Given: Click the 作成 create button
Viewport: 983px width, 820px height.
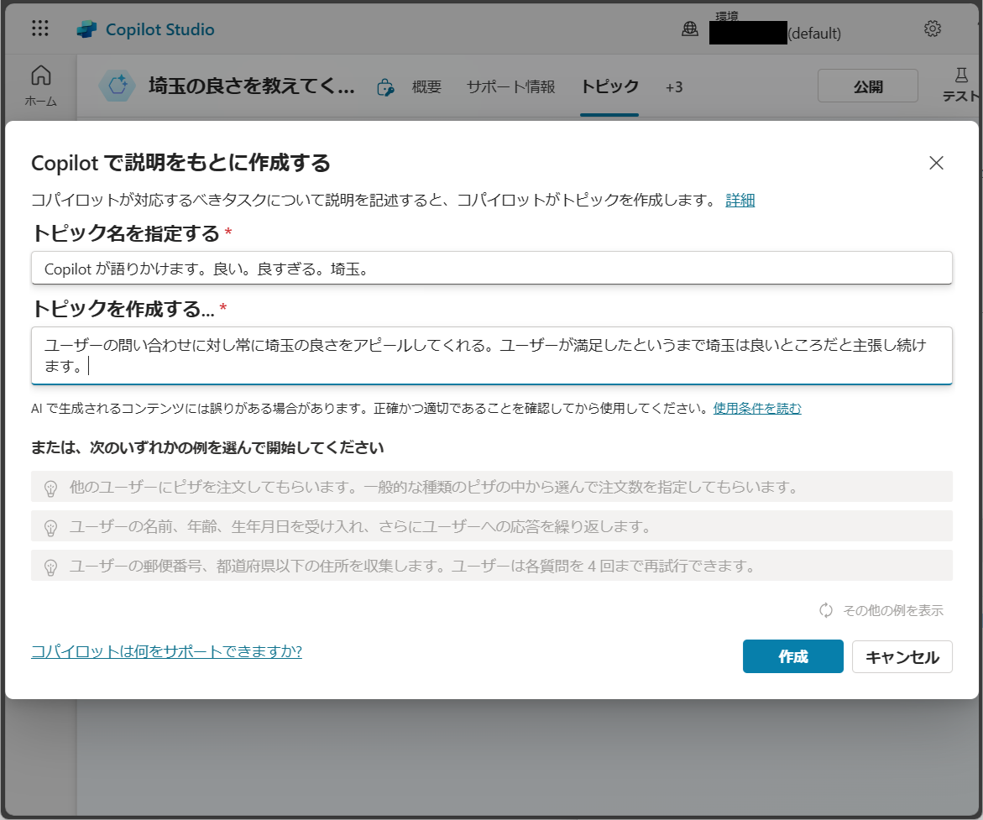Looking at the screenshot, I should tap(793, 656).
